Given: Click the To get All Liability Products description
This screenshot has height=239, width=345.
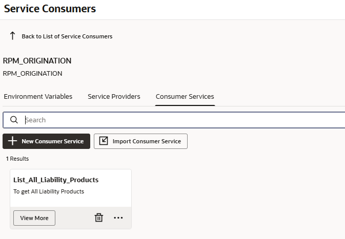Looking at the screenshot, I should point(49,191).
